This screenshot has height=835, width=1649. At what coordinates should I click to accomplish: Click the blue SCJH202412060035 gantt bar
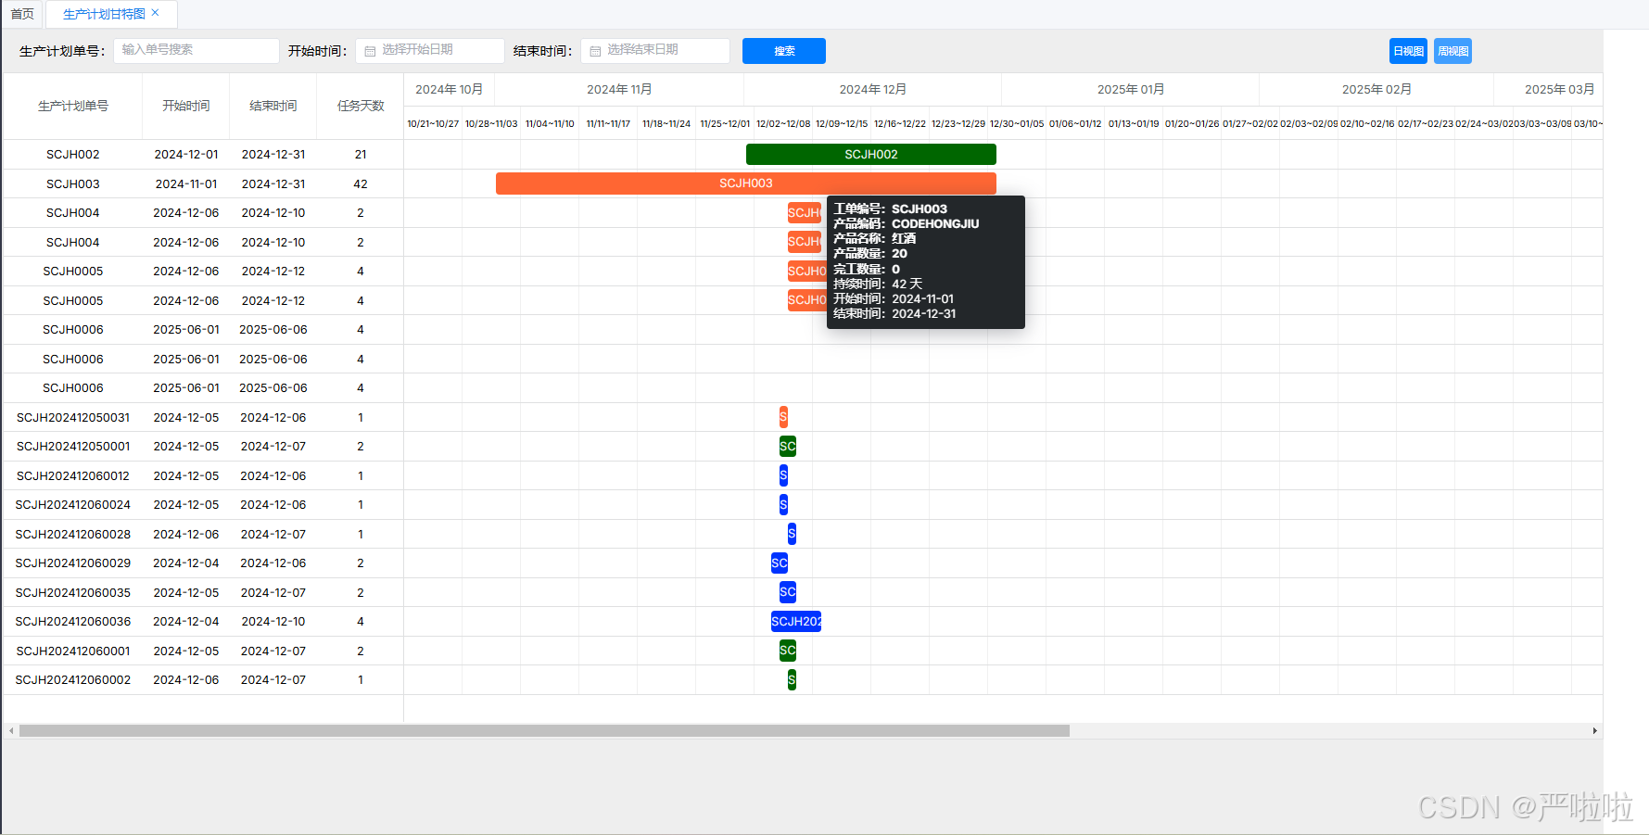tap(788, 592)
